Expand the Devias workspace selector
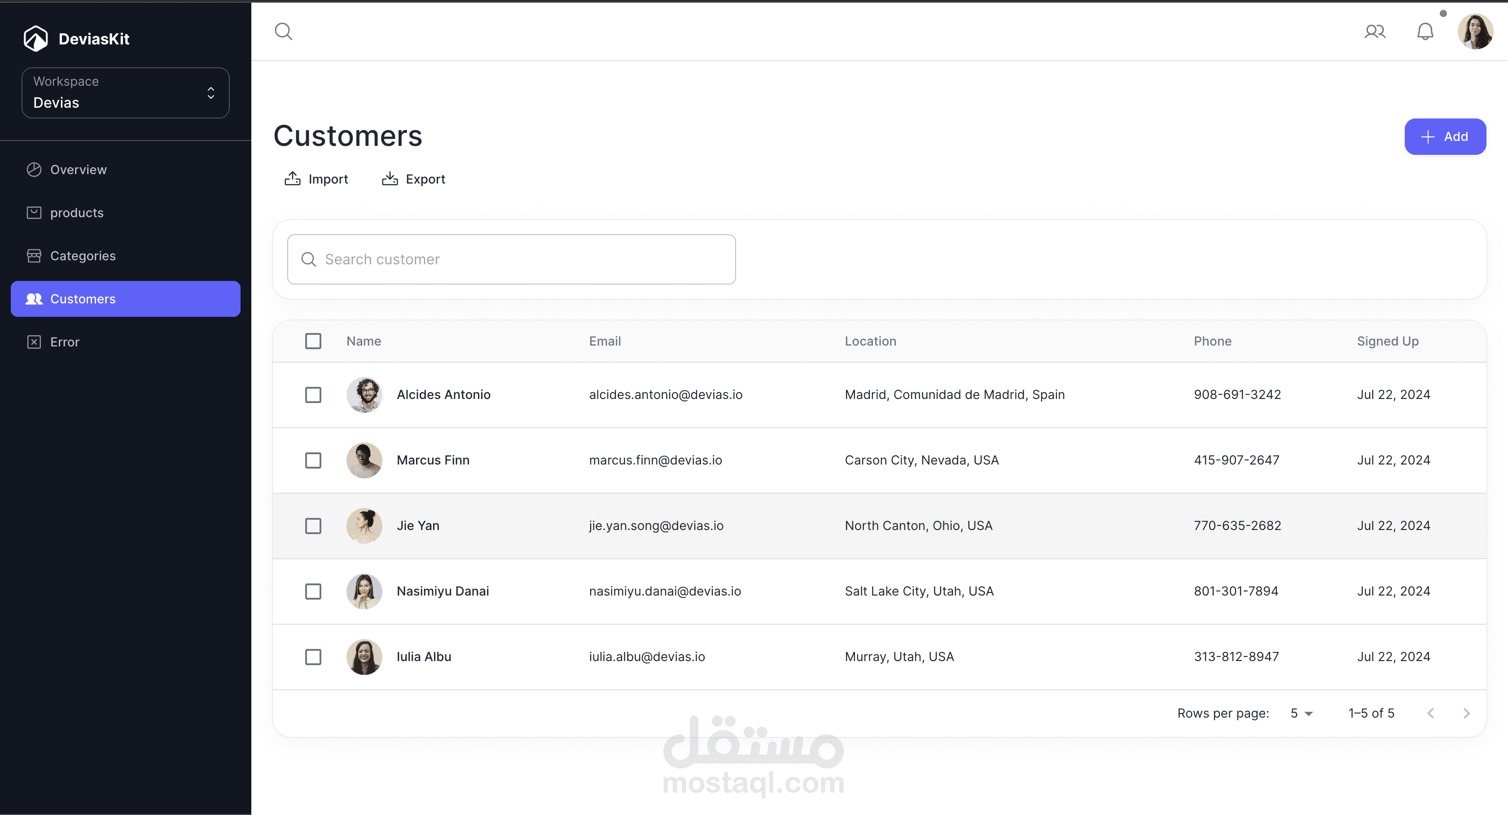Screen dimensions: 1508x815 point(125,92)
